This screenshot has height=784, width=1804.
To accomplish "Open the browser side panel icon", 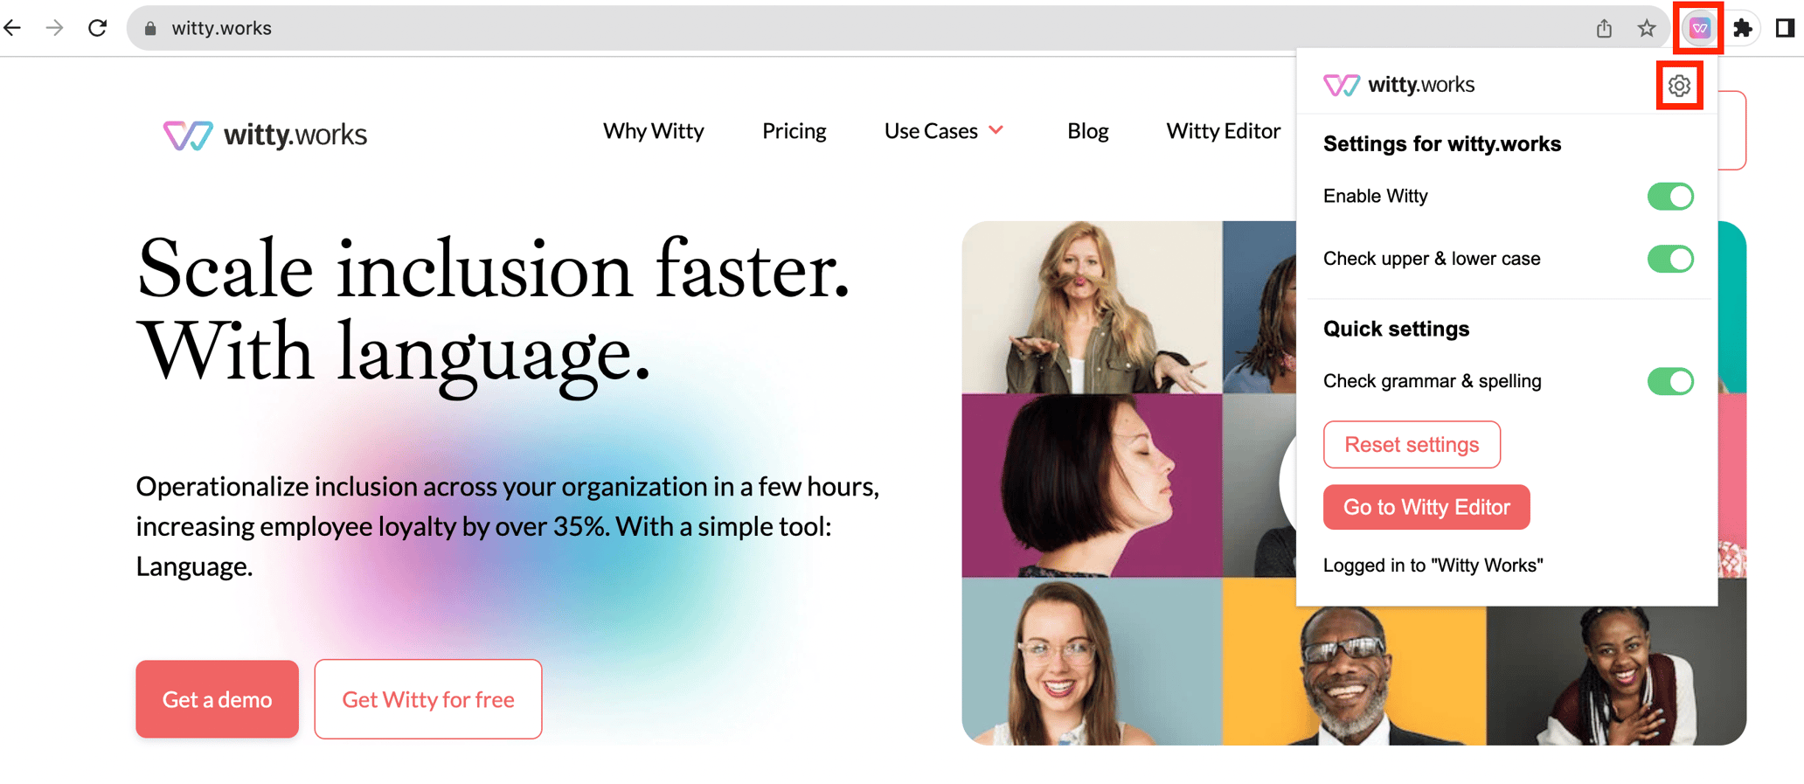I will [1785, 28].
